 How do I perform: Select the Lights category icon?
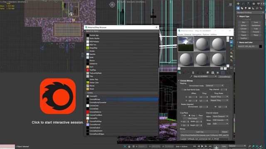point(246,8)
